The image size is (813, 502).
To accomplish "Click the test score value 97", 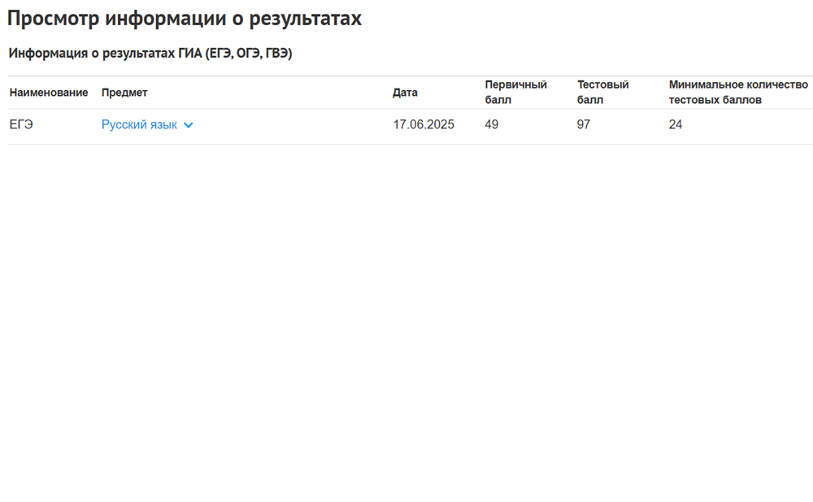I will tap(583, 125).
